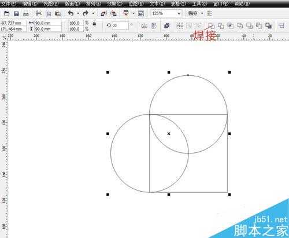Click the object height field 90.0 mm
This screenshot has width=289, height=238.
click(48, 29)
